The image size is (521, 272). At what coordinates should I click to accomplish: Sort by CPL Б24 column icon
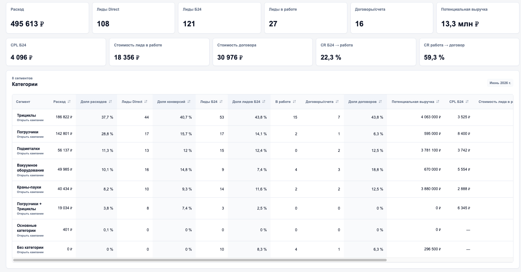coord(467,102)
